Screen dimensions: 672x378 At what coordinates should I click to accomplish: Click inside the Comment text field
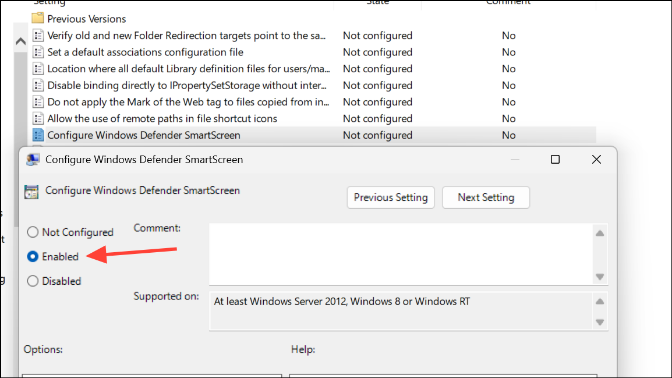tap(401, 254)
